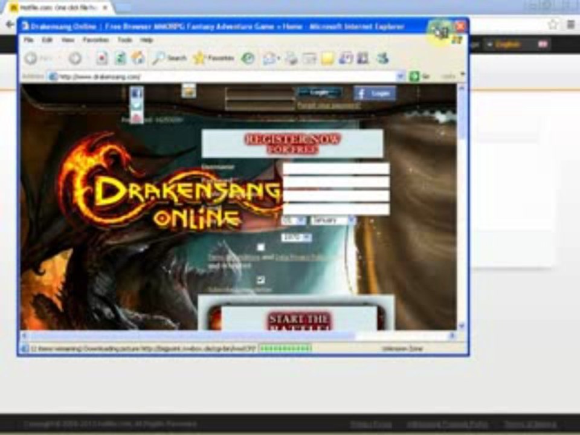580x435 pixels.
Task: Click the Facebook share icon on page
Action: (137, 93)
